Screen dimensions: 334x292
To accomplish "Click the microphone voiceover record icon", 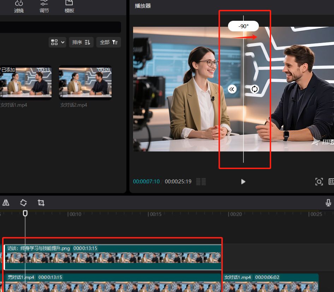I will tap(328, 203).
